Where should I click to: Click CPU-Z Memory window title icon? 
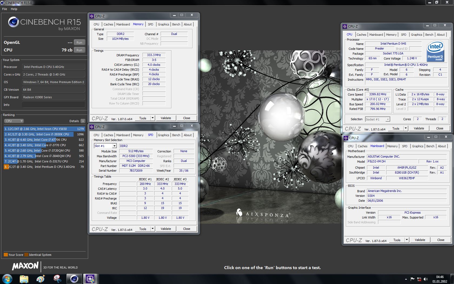tap(92, 16)
